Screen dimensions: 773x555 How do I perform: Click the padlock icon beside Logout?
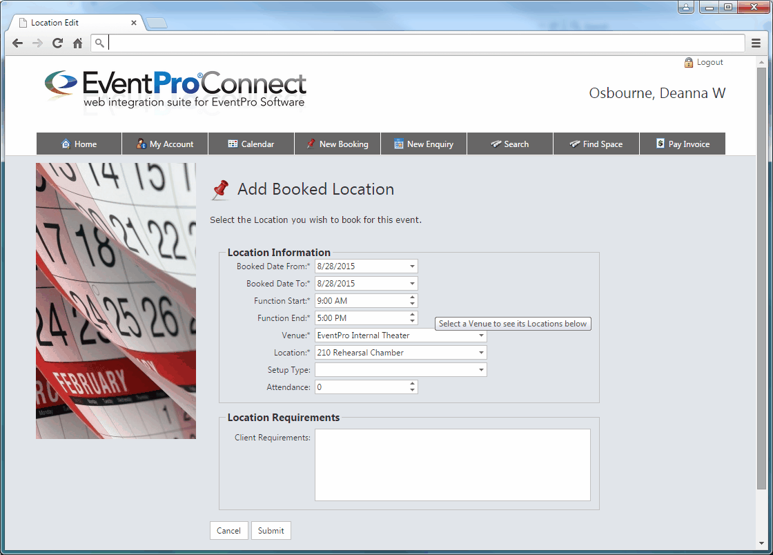[x=689, y=63]
